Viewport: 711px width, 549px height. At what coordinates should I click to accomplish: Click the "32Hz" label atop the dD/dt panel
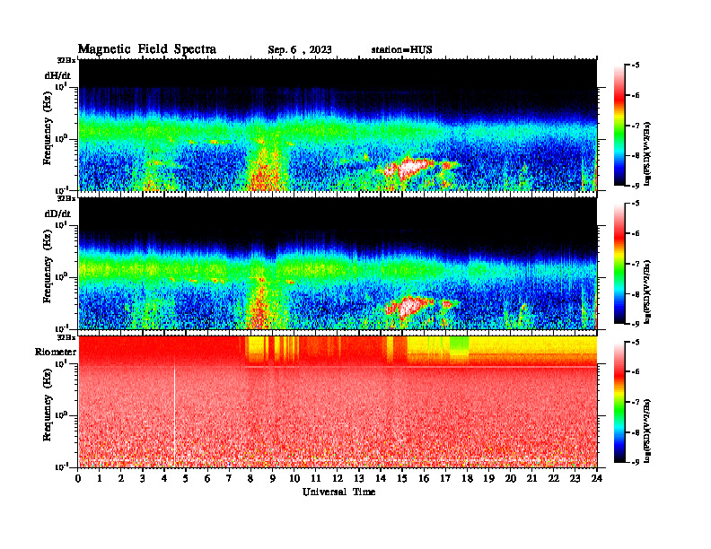66,198
